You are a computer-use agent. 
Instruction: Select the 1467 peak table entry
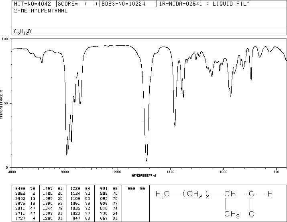(x=53, y=189)
